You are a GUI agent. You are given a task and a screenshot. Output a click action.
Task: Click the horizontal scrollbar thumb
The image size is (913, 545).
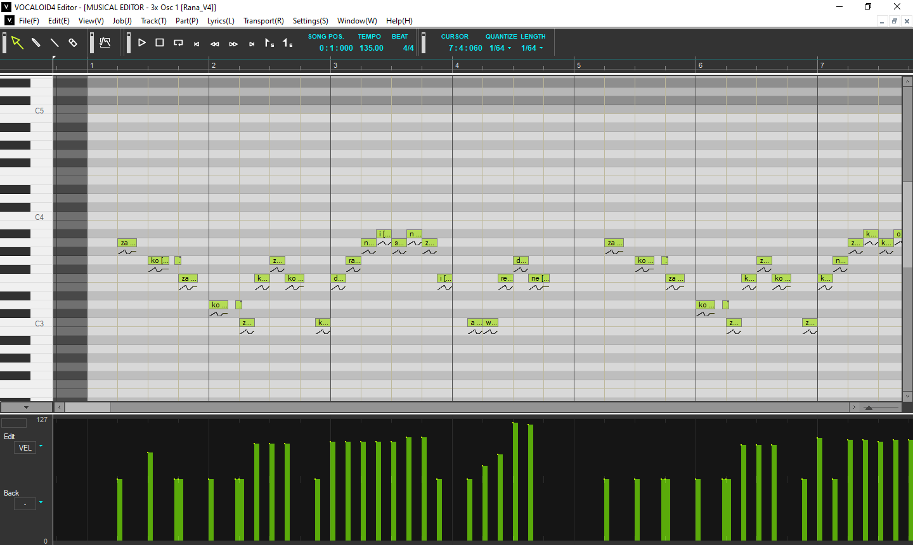pos(87,407)
